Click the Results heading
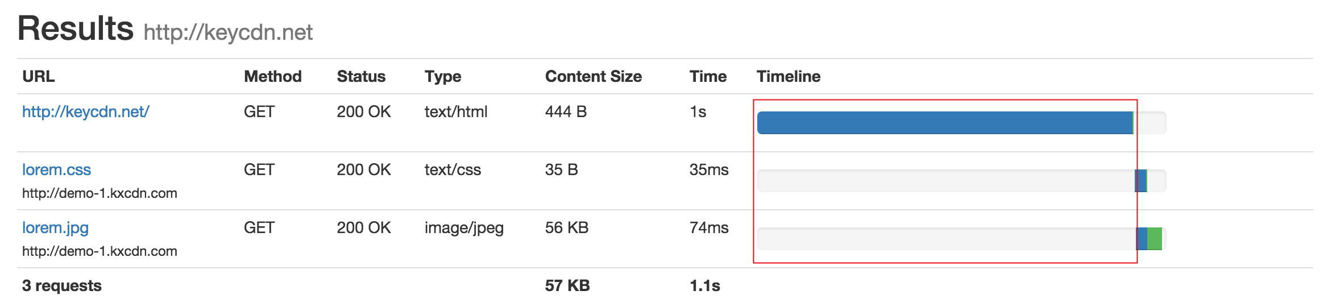 (76, 28)
